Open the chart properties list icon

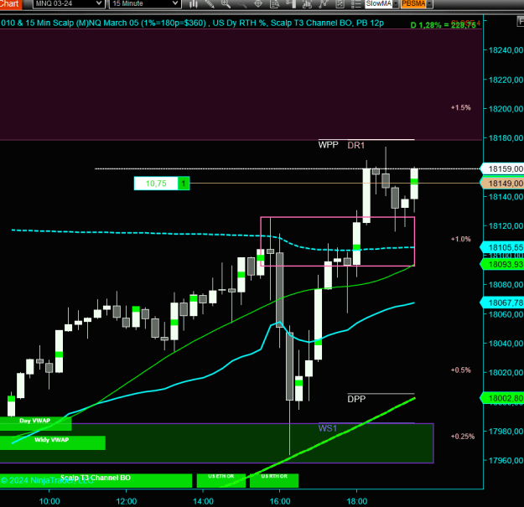coord(356,3)
